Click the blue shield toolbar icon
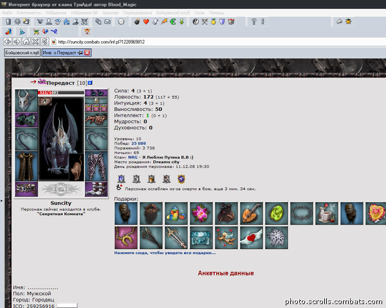The height and width of the screenshot is (308, 386). [223, 22]
